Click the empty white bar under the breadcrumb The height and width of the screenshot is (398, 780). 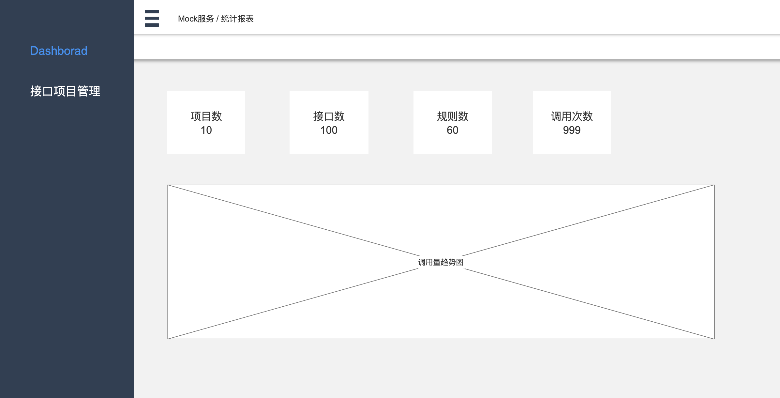pyautogui.click(x=457, y=47)
